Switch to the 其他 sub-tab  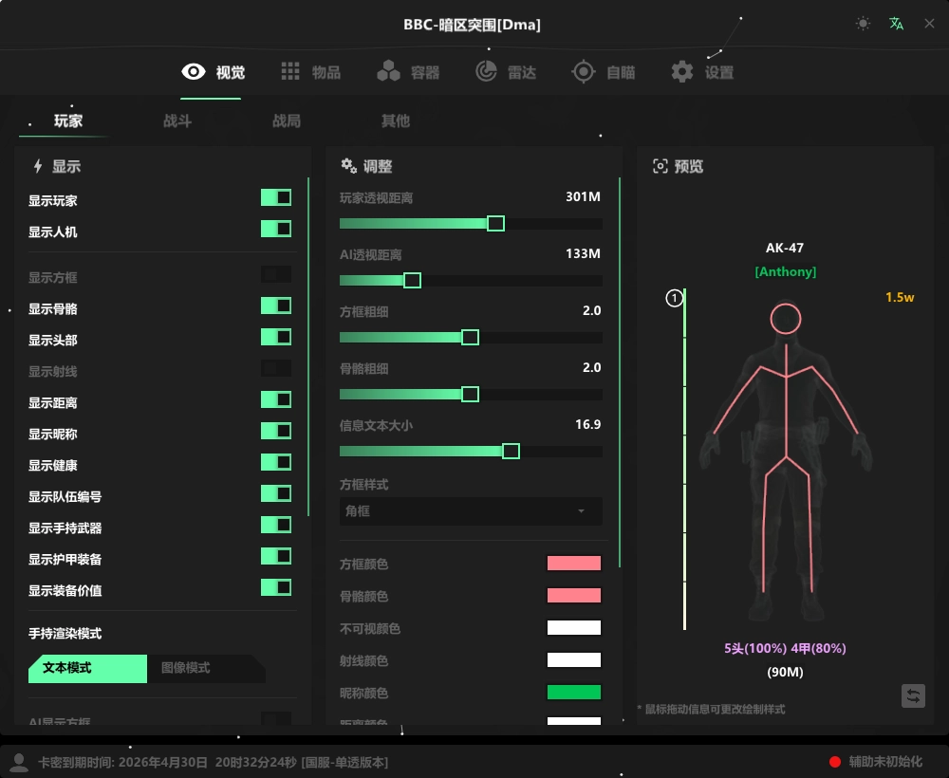(395, 120)
